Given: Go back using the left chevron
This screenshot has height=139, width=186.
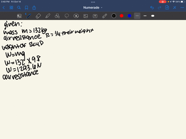Looking at the screenshot, I should (3, 8).
